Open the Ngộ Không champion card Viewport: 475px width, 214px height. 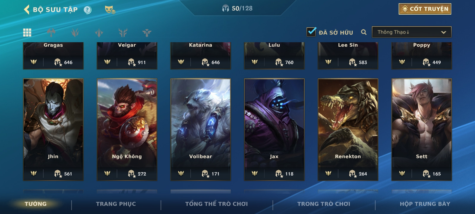pos(127,130)
